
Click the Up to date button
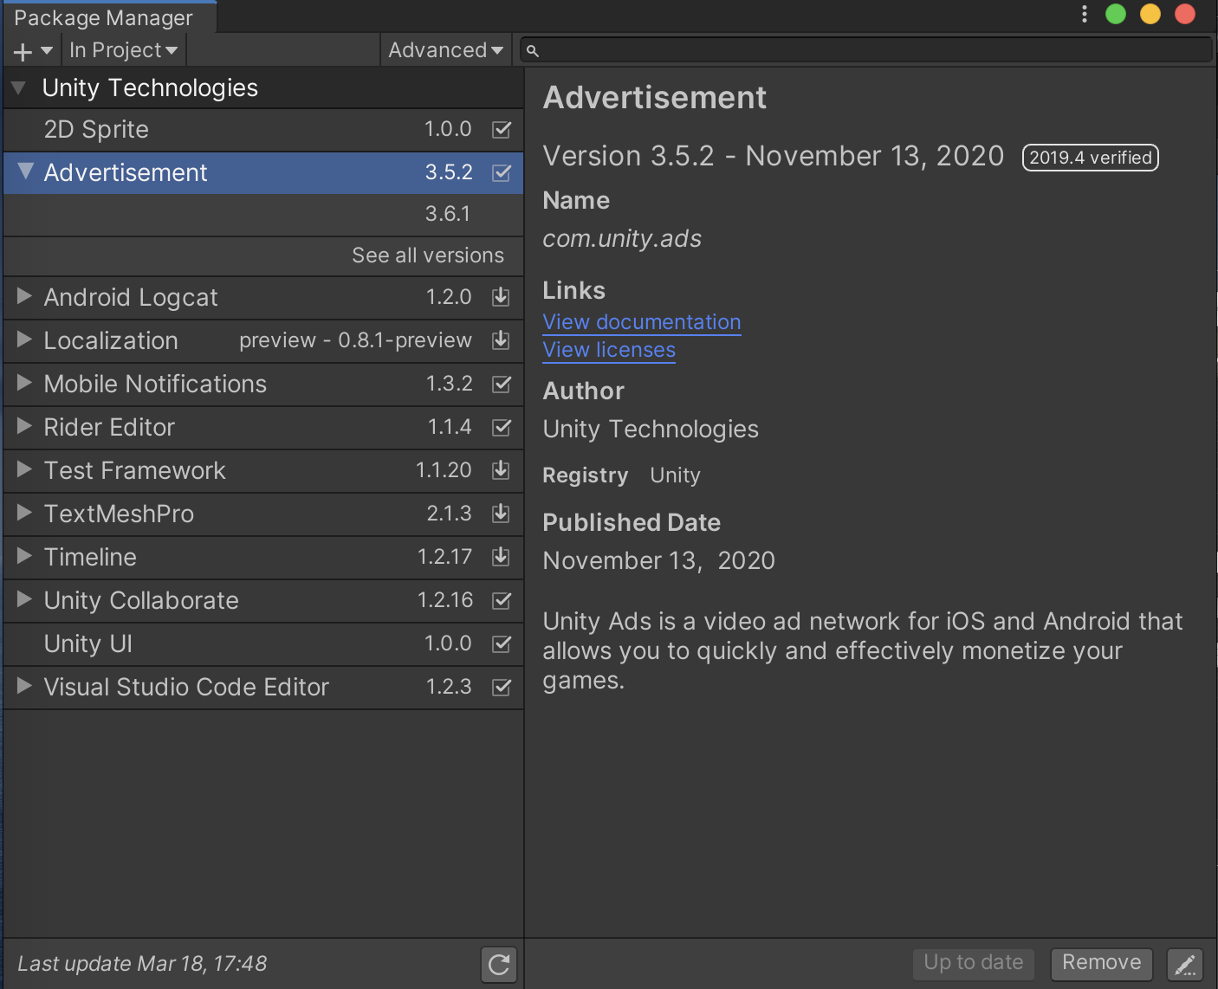pyautogui.click(x=974, y=963)
